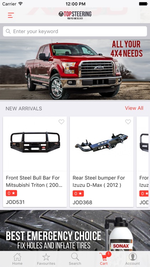This screenshot has height=267, width=150.
Task: Favourite the Front Steel Bull Bar heart
Action: (61, 122)
